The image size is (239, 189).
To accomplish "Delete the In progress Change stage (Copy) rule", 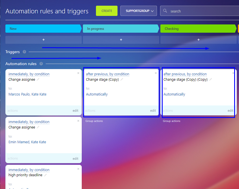I will click(156, 73).
